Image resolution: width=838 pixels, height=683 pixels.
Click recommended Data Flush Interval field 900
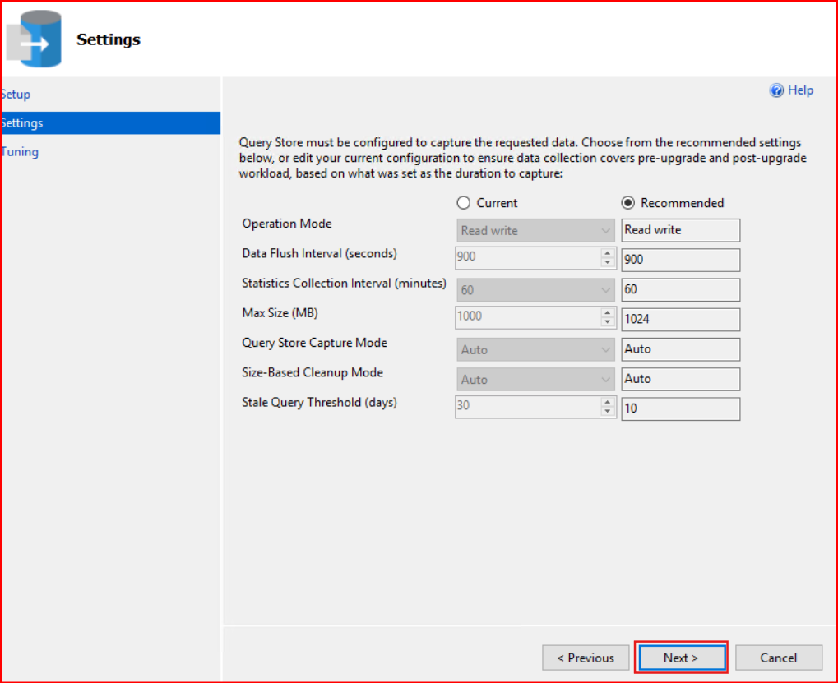pyautogui.click(x=680, y=260)
